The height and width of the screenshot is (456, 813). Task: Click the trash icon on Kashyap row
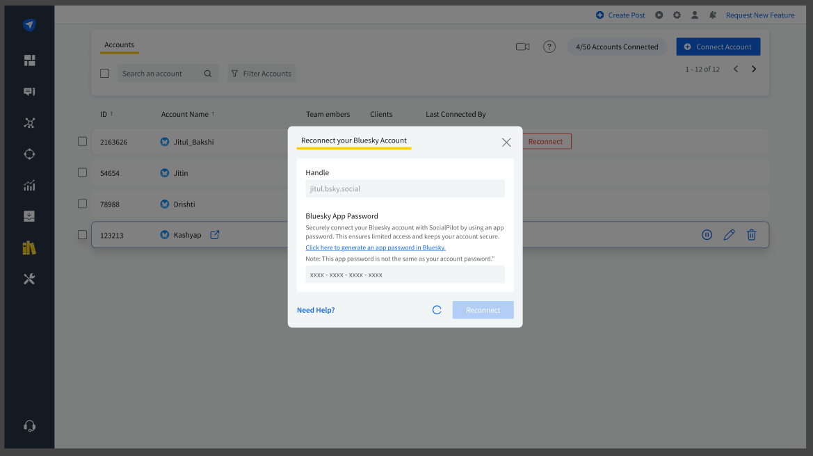click(x=751, y=235)
